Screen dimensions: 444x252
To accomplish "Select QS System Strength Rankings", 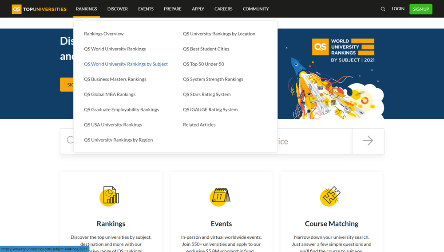I will [x=213, y=79].
